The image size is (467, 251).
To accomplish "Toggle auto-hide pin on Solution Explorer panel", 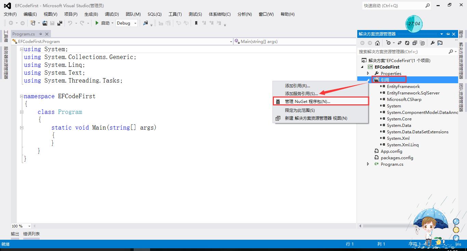I will (448, 34).
